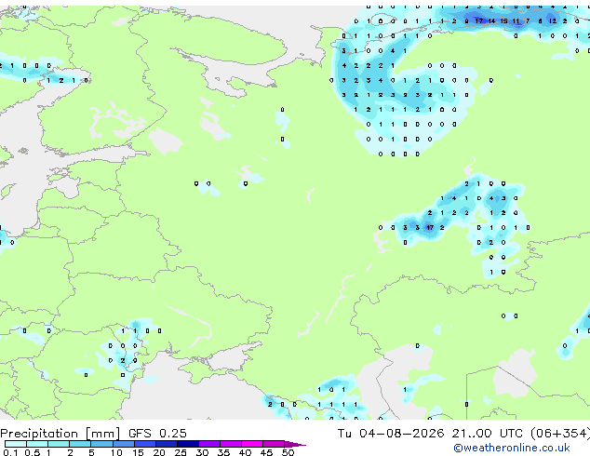Click the '11' precipitation value on map
Viewport: 590px width, 456px height.
(516, 21)
